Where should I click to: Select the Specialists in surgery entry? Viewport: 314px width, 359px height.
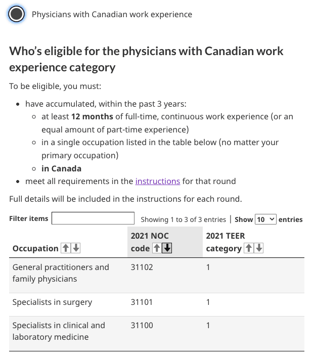[52, 302]
